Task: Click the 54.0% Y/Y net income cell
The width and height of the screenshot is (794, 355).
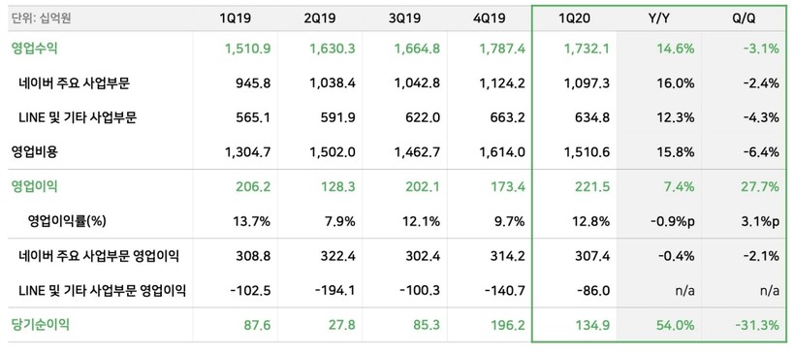Action: 675,325
